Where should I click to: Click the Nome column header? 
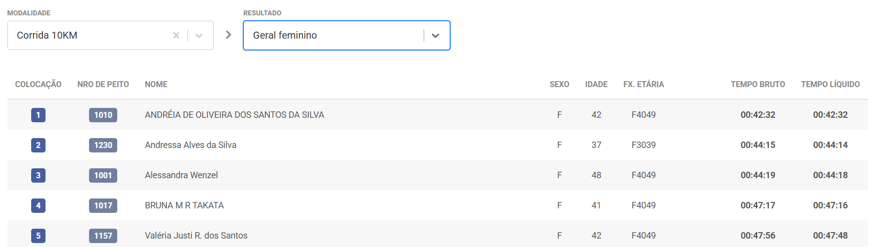tap(156, 84)
